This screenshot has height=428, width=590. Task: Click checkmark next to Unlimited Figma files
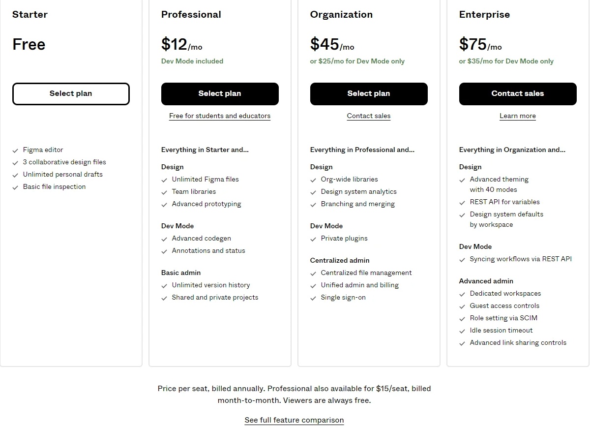pyautogui.click(x=165, y=180)
